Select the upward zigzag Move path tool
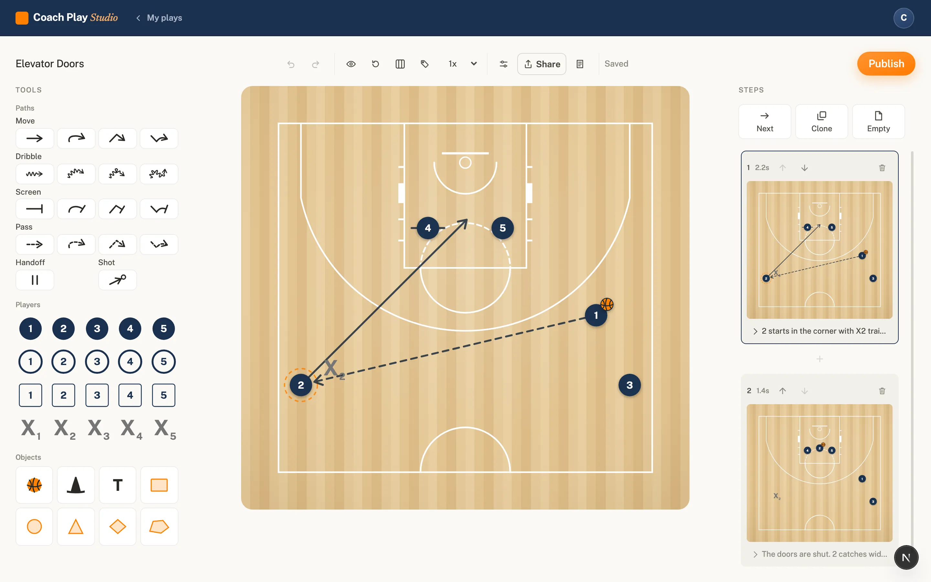Image resolution: width=931 pixels, height=582 pixels. [117, 138]
